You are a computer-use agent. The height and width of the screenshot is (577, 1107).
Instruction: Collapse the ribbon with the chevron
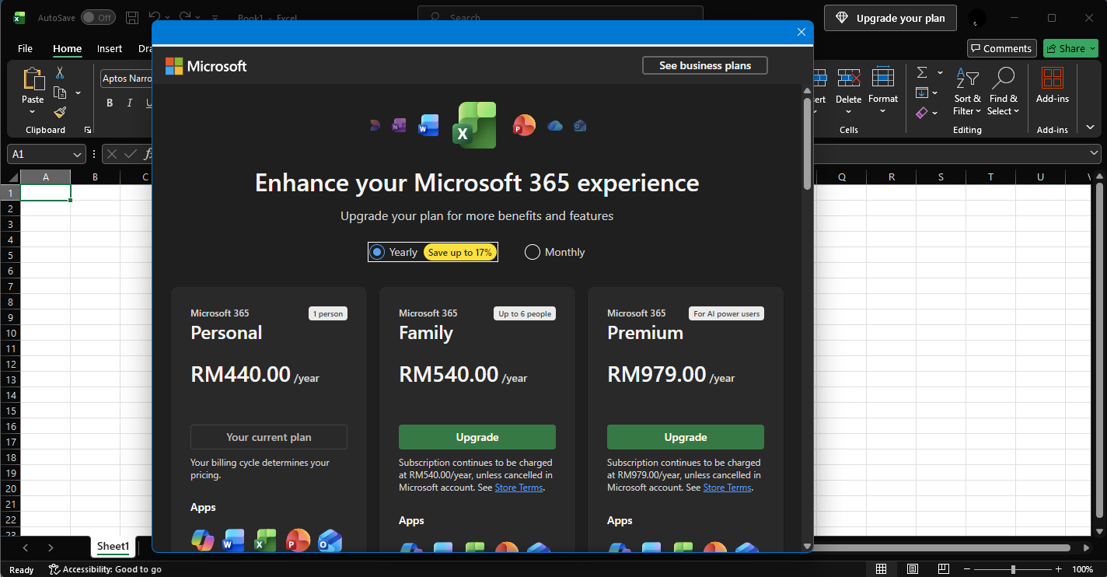pyautogui.click(x=1090, y=128)
